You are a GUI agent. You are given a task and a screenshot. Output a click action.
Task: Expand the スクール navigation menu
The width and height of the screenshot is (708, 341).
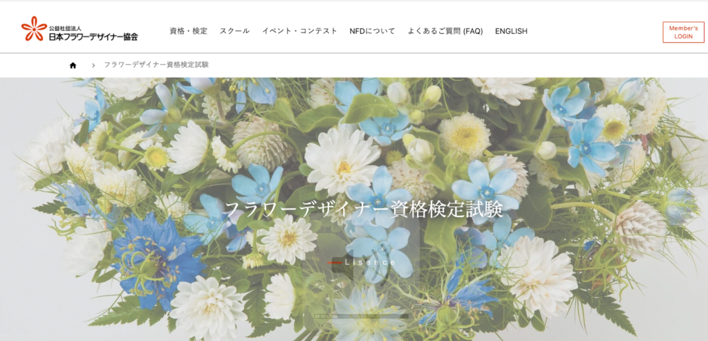234,31
